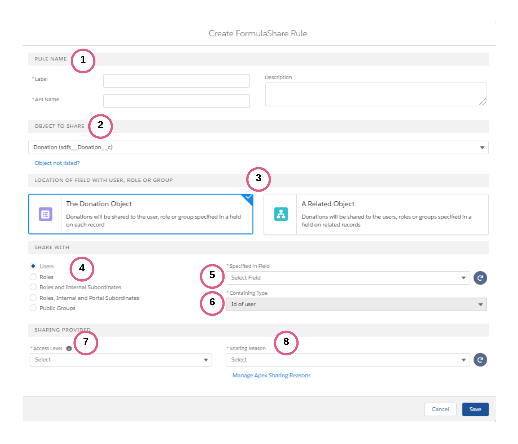Open the Access Level select dropdown
Screen dimensions: 518x444
click(121, 360)
